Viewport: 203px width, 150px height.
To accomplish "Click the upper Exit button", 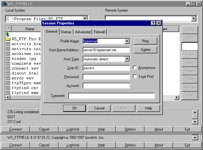I will (x=187, y=129).
